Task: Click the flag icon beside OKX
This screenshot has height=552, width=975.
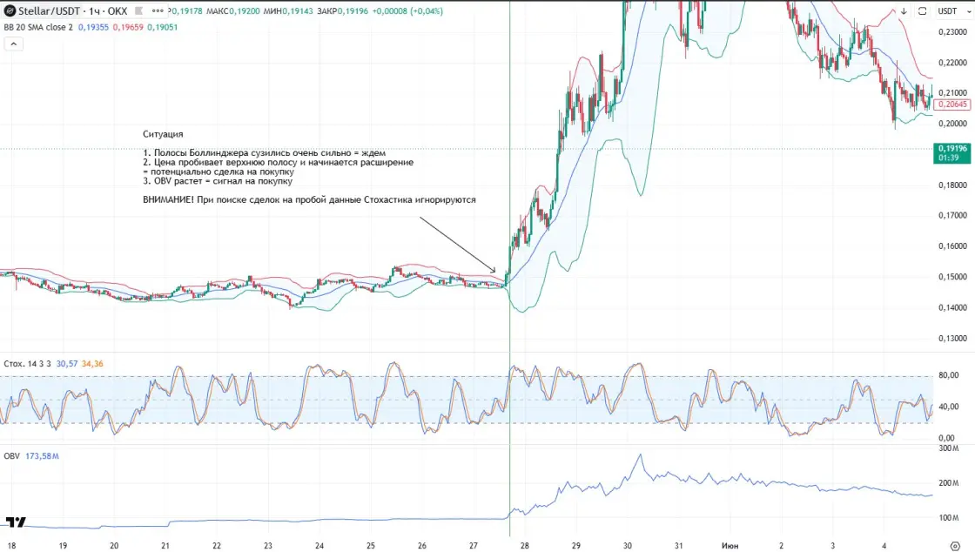Action: (x=138, y=10)
